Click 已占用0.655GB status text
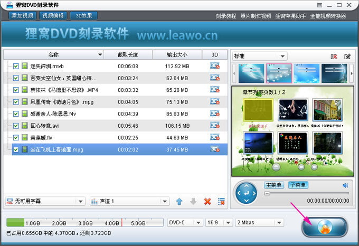The width and height of the screenshot is (359, 246). tap(59, 233)
